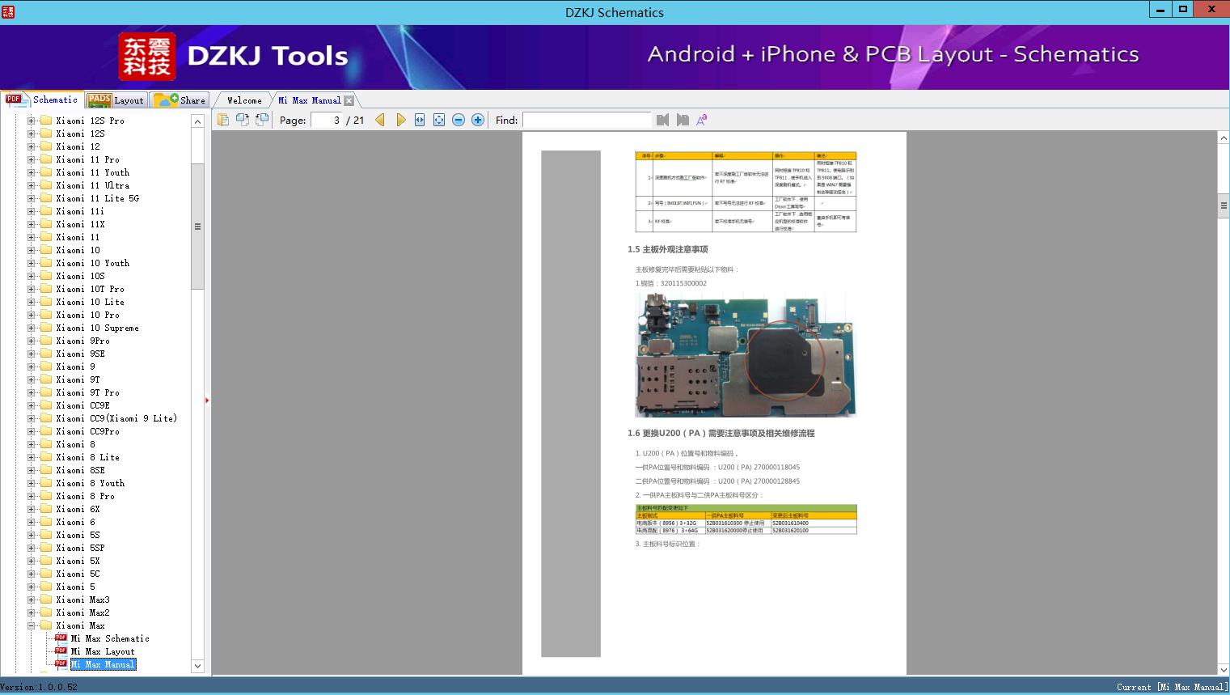
Task: Expand the Xiaomi 11 Ultra folder
Action: [32, 185]
